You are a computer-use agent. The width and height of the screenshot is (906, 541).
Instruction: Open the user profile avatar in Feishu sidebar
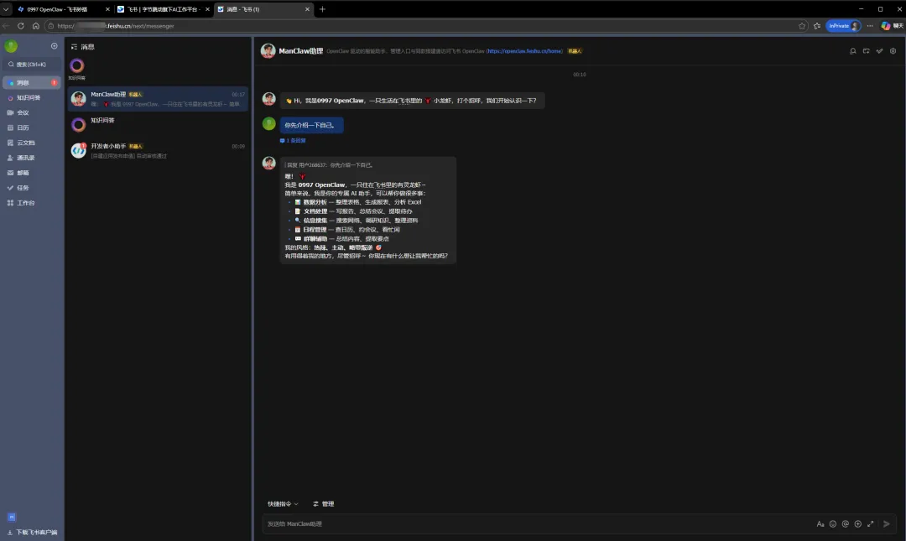click(11, 46)
